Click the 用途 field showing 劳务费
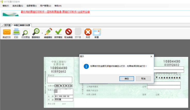The width and height of the screenshot is (190, 110). click(x=64, y=100)
